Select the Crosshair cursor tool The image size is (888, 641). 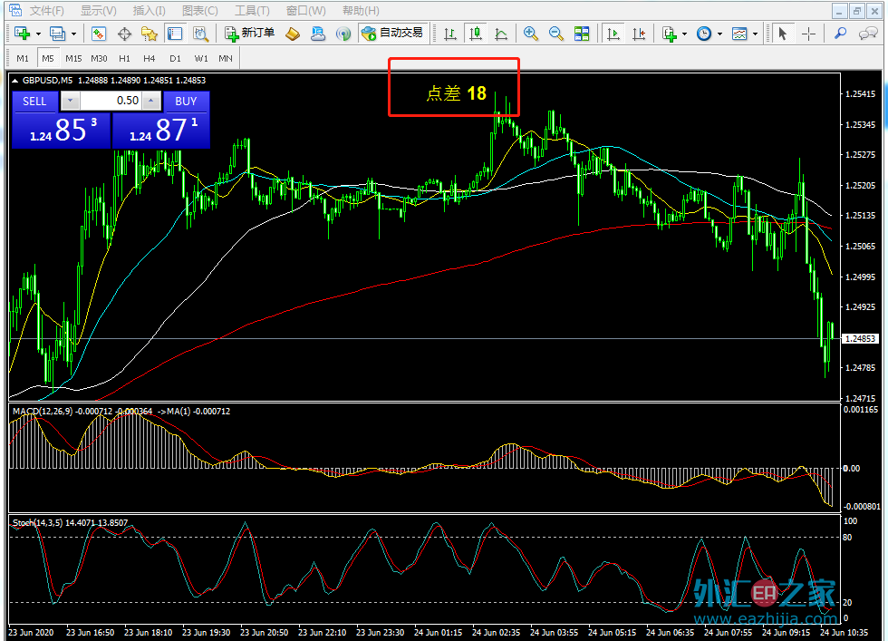pos(809,34)
